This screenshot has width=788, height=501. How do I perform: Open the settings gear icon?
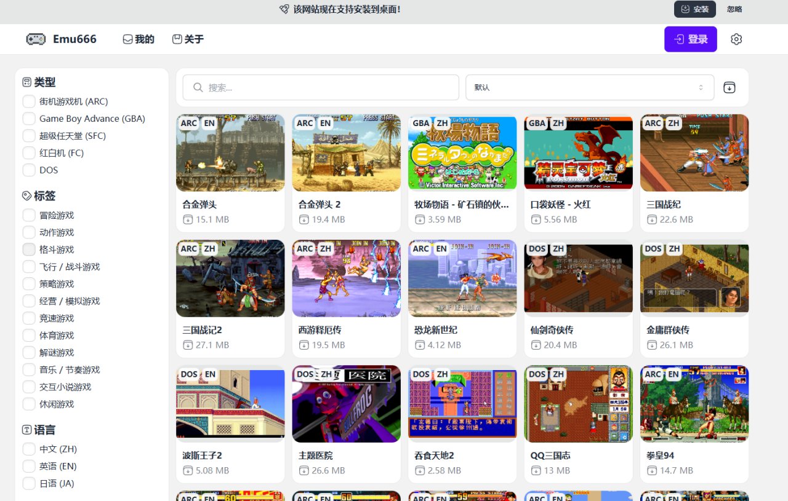[x=736, y=39]
